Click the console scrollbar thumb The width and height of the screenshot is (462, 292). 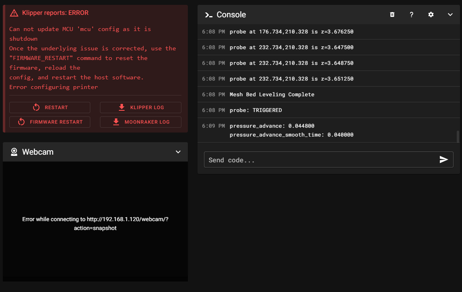[x=458, y=136]
